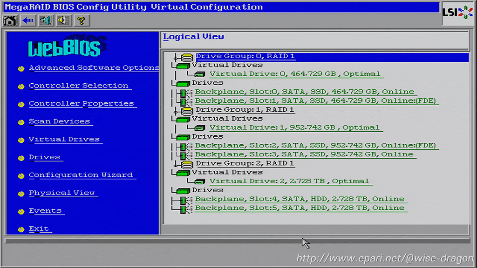Click the Virtual Drive 2 icon
This screenshot has height=268, width=477.
point(199,181)
